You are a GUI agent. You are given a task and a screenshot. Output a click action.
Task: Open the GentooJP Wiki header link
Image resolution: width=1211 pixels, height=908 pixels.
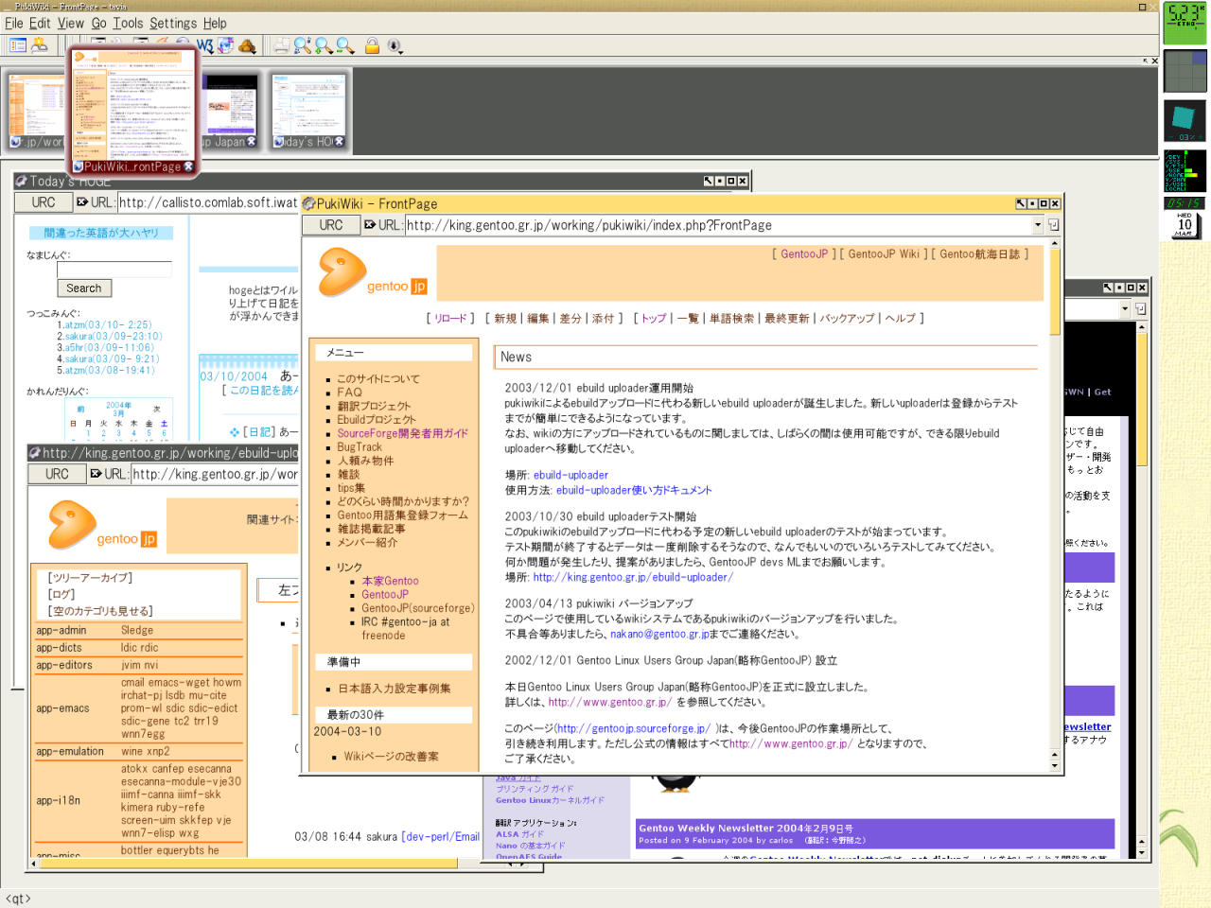pyautogui.click(x=884, y=254)
